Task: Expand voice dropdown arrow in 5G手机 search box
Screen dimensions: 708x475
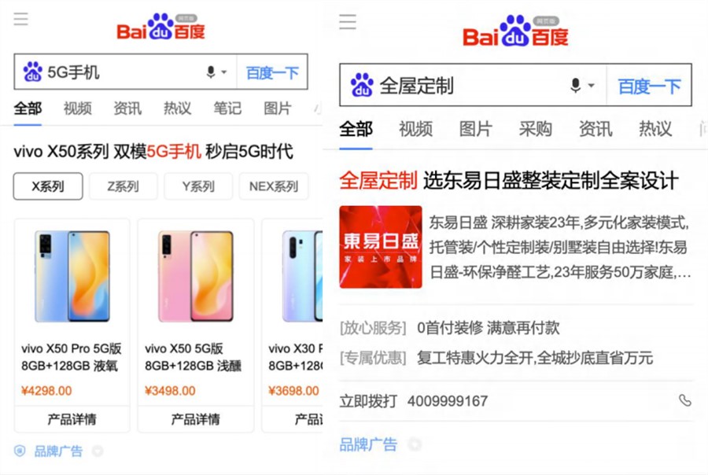Action: [223, 72]
